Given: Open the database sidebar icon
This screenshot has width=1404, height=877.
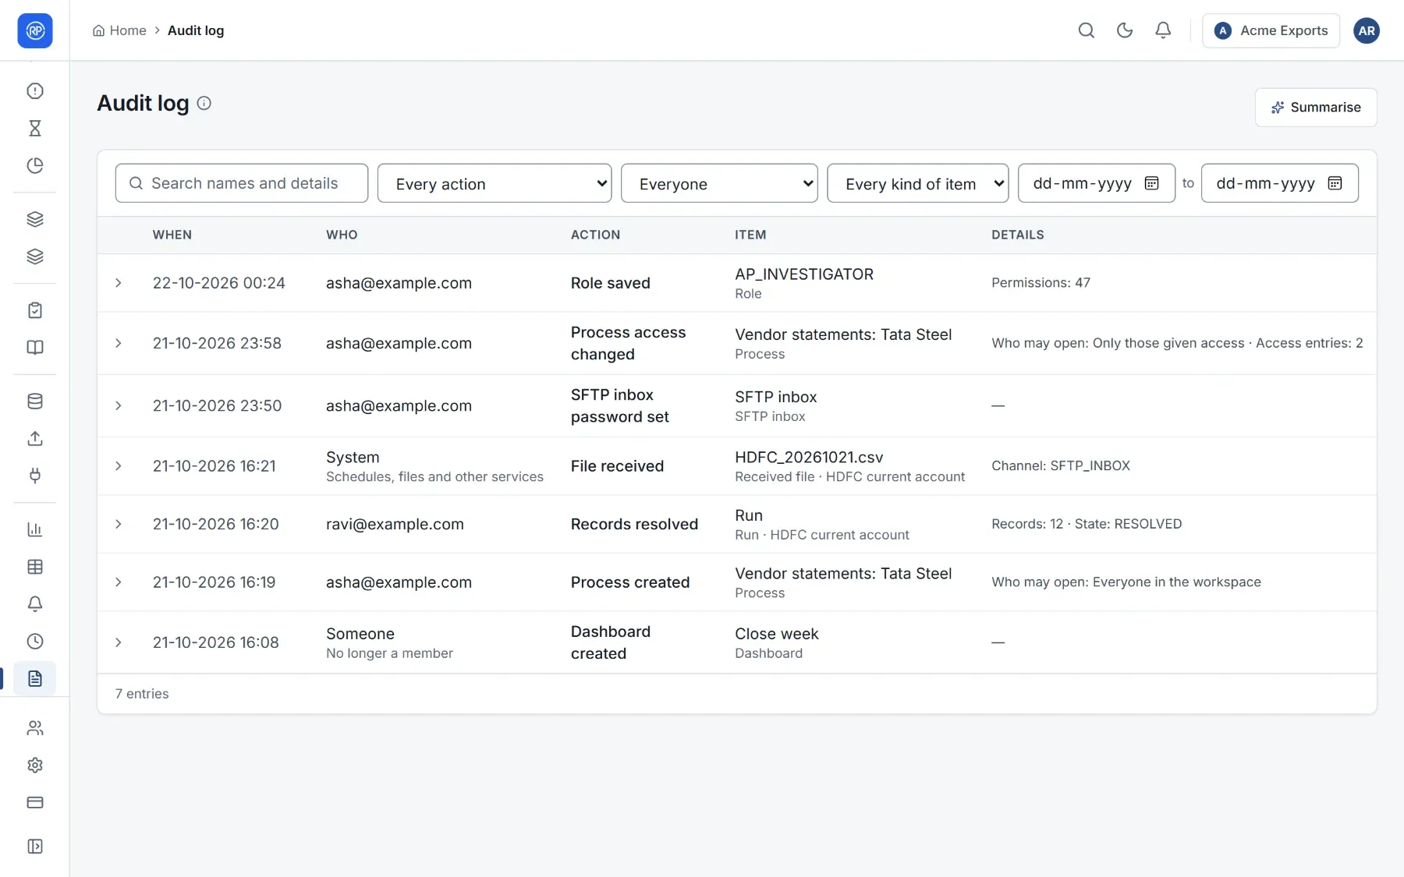Looking at the screenshot, I should tap(35, 401).
